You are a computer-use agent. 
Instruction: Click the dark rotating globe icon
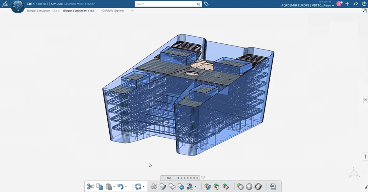[x=258, y=187]
